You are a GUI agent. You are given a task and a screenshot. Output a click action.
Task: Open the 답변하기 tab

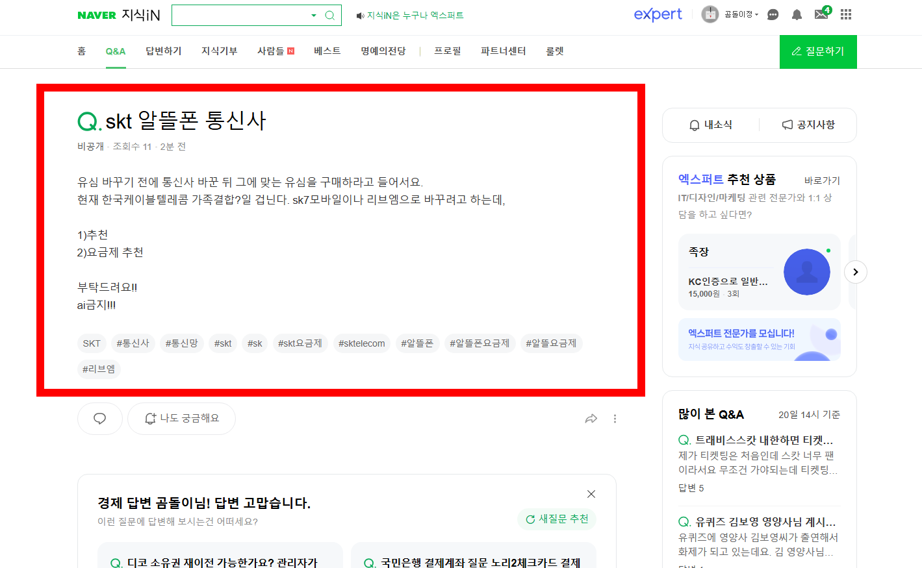(164, 51)
